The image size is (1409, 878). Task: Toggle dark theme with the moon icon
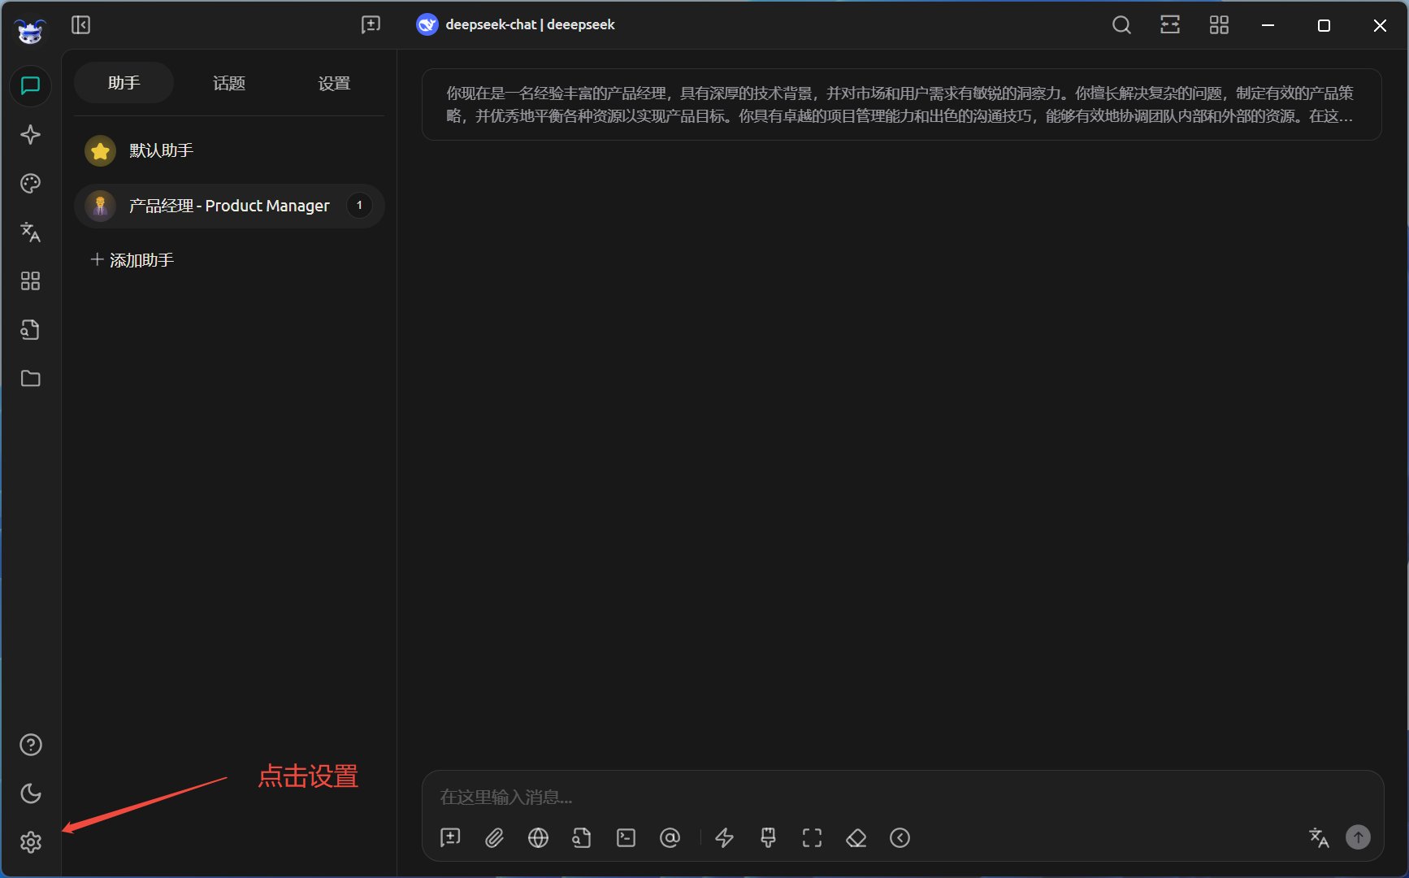point(31,793)
